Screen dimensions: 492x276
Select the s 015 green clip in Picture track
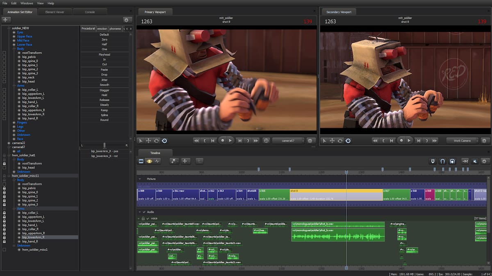(274, 195)
